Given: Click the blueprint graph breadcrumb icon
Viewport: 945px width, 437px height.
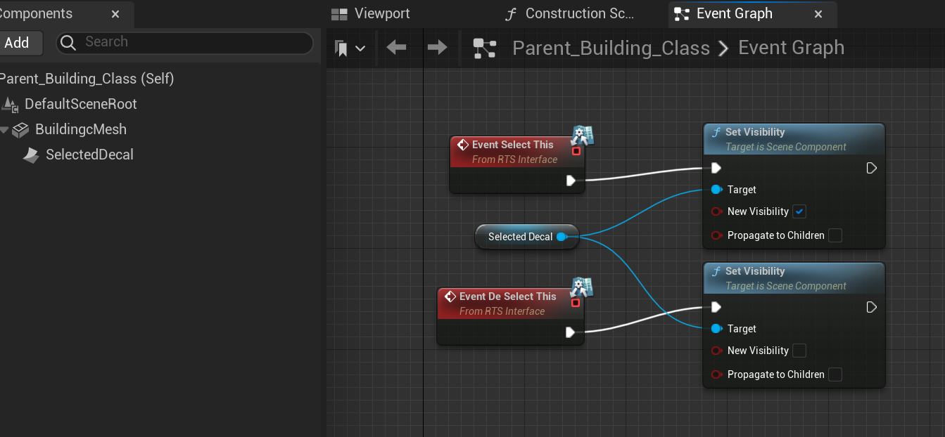Looking at the screenshot, I should coord(485,48).
